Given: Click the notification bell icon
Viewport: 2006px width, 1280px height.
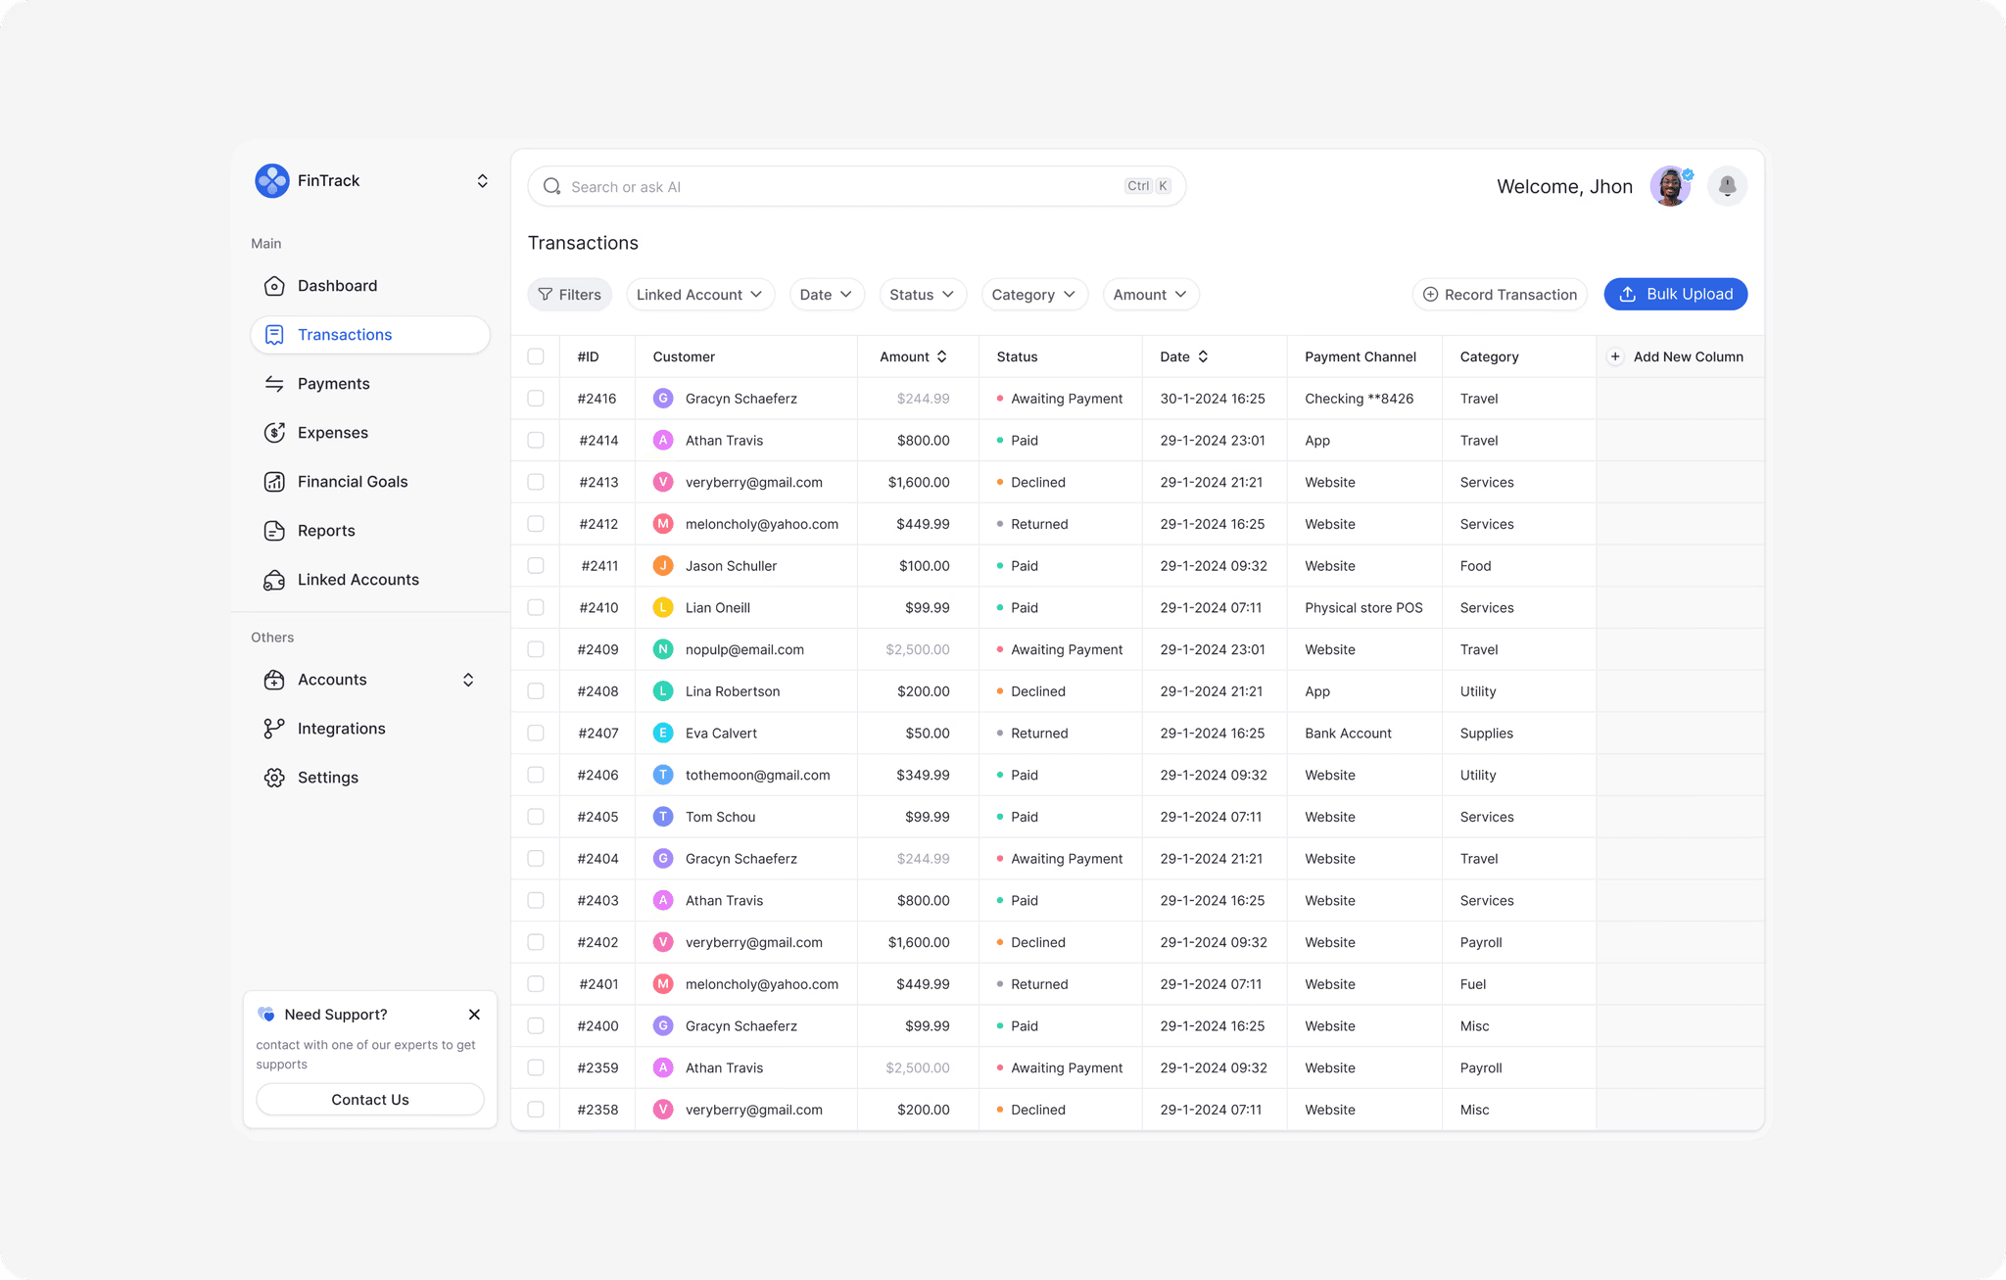Looking at the screenshot, I should (1727, 185).
